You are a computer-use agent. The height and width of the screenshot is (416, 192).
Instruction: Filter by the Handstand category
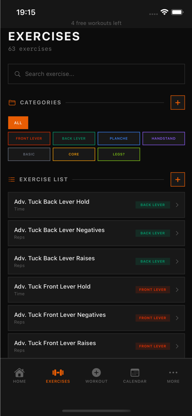pos(164,139)
